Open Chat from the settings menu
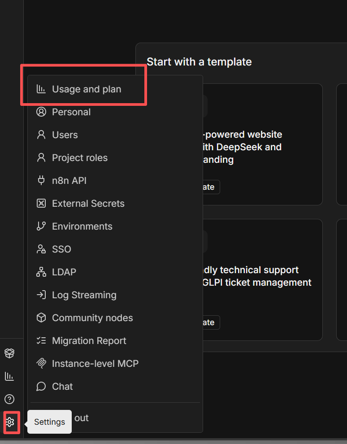Screen dimensions: 347x444 tap(62, 387)
